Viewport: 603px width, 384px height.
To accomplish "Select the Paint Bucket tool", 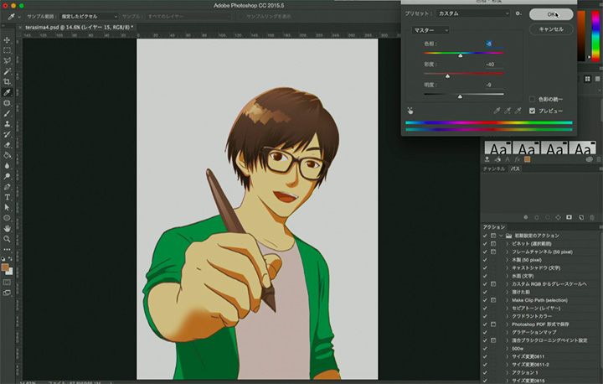I will pyautogui.click(x=7, y=155).
